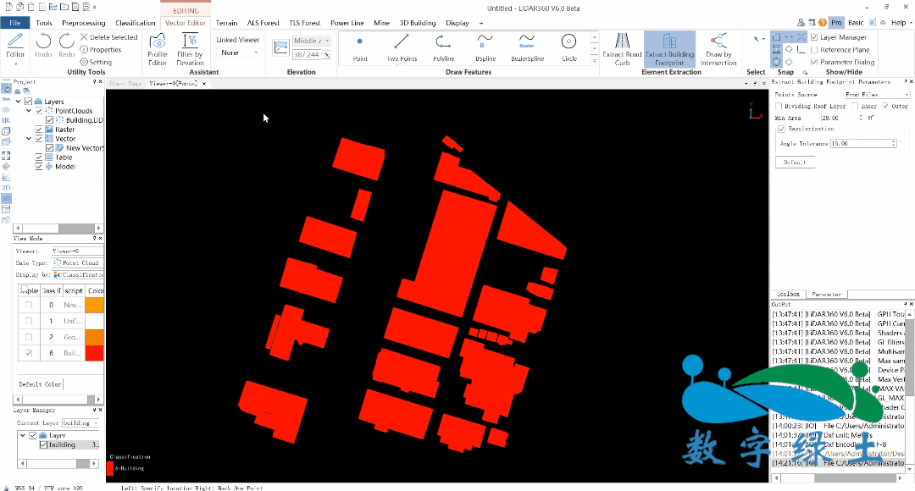Select the Circle draw tool
The width and height of the screenshot is (915, 491).
pos(569,47)
